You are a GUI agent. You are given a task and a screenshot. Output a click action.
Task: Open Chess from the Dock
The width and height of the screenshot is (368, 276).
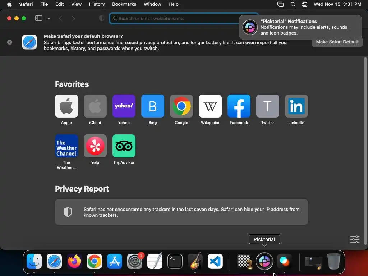click(244, 261)
